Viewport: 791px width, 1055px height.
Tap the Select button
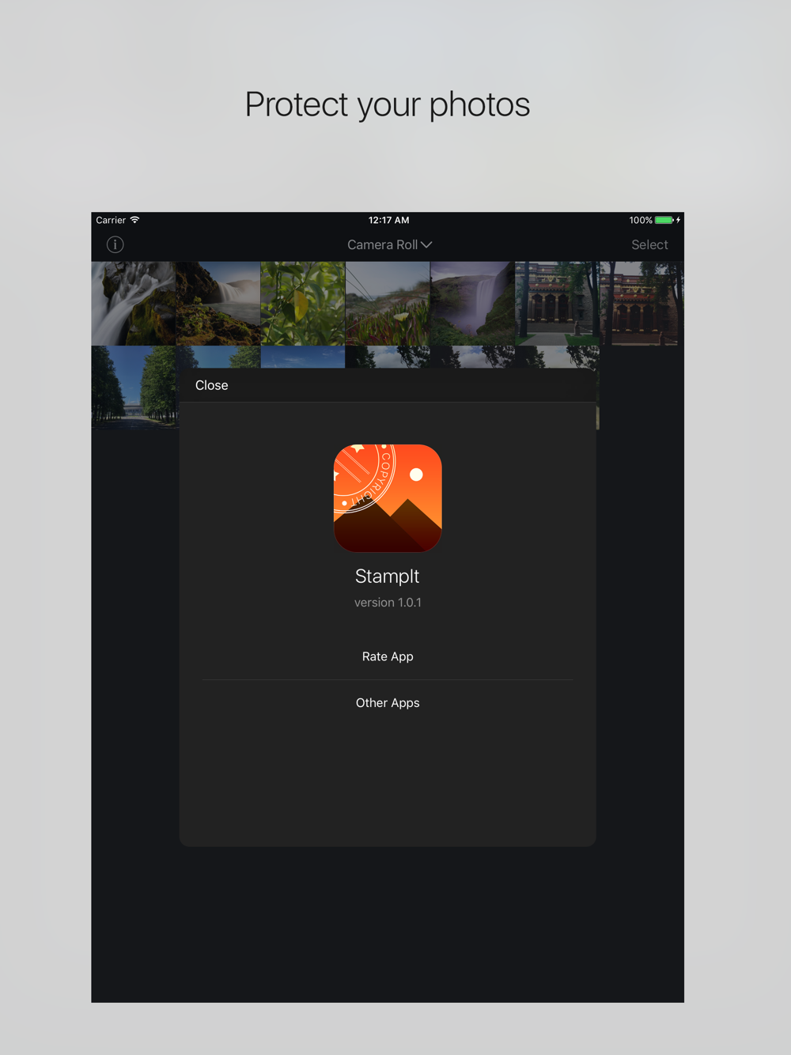pyautogui.click(x=649, y=245)
